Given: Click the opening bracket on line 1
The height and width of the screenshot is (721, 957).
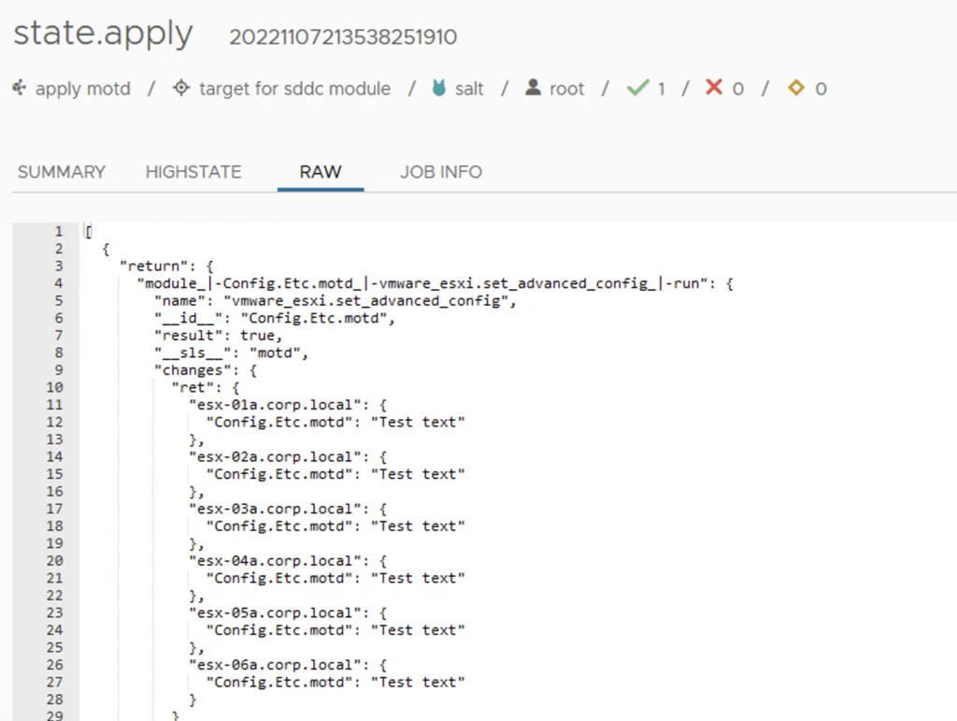Looking at the screenshot, I should [89, 231].
